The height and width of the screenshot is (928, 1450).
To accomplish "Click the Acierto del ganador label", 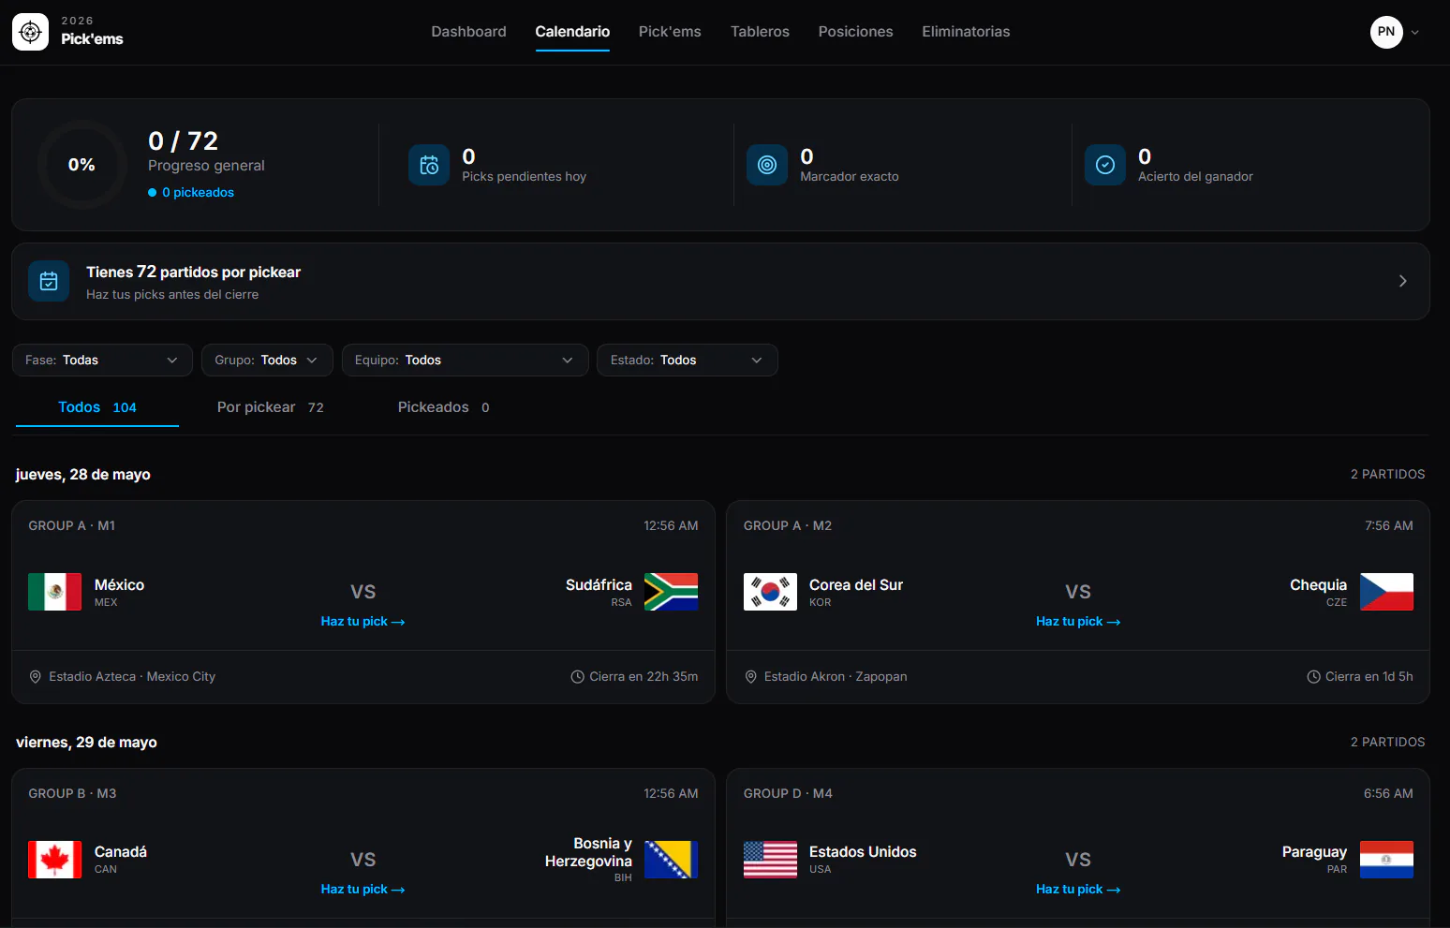I will pos(1195,176).
